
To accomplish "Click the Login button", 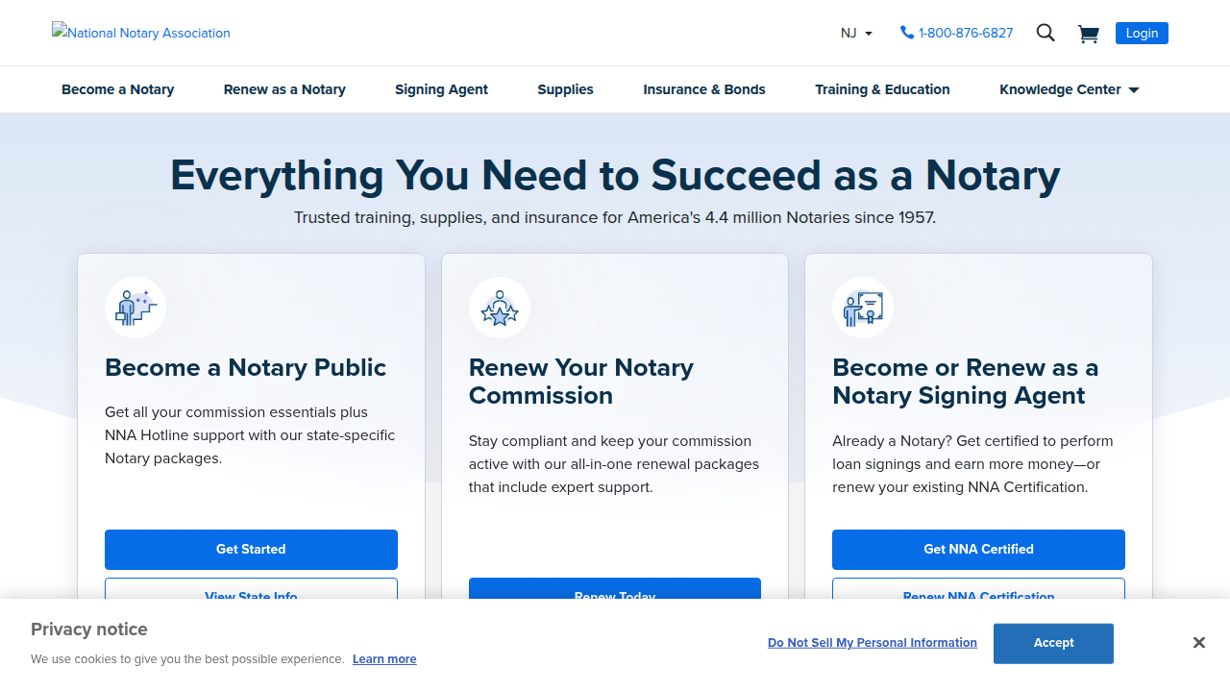I will coord(1142,33).
